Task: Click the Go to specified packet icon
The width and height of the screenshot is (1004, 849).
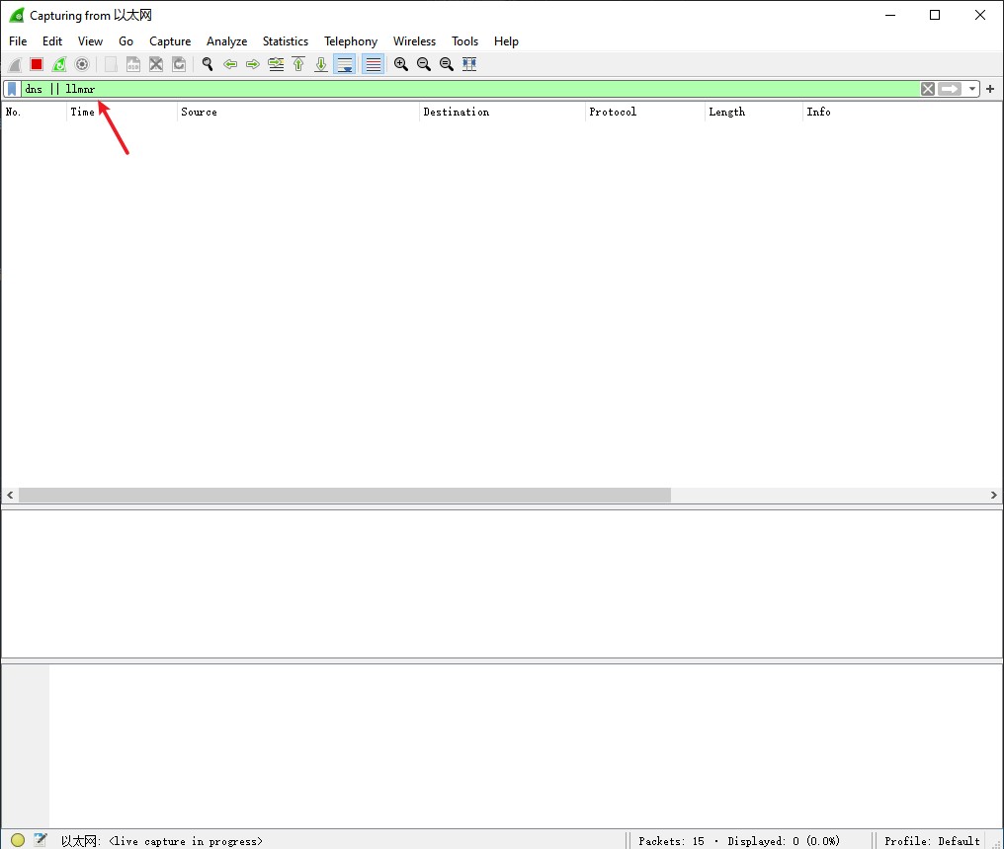Action: pos(276,64)
